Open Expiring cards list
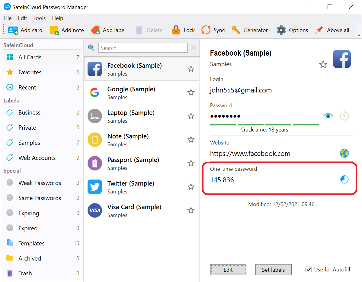The width and height of the screenshot is (362, 282). pos(43,213)
